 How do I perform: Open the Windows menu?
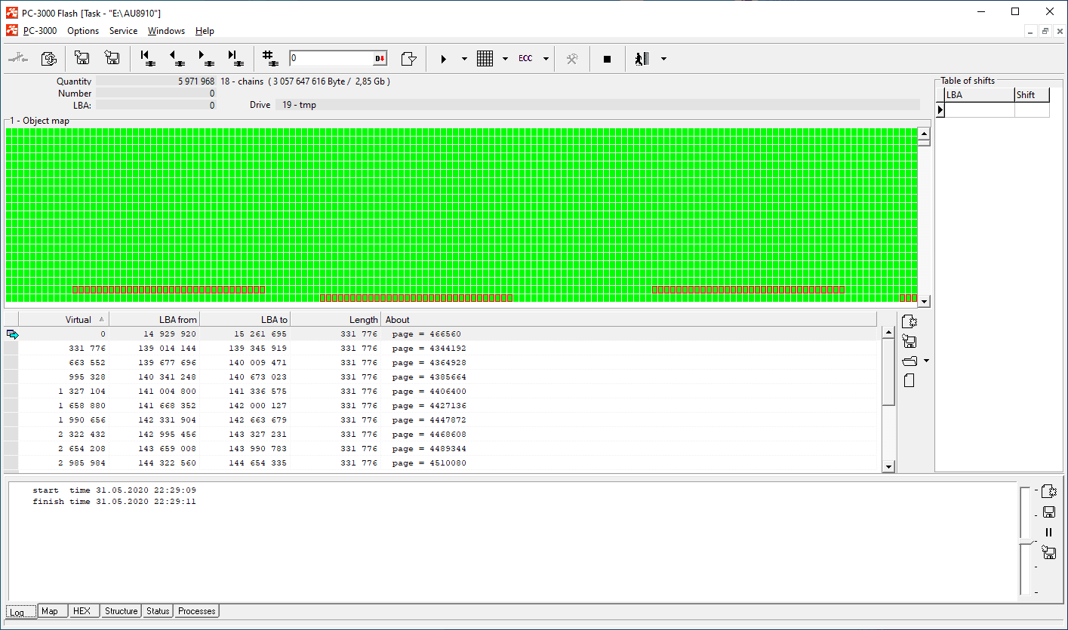click(166, 31)
